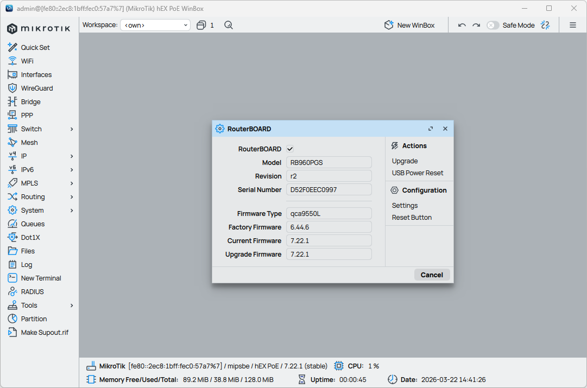Click the PPP icon

coord(12,115)
